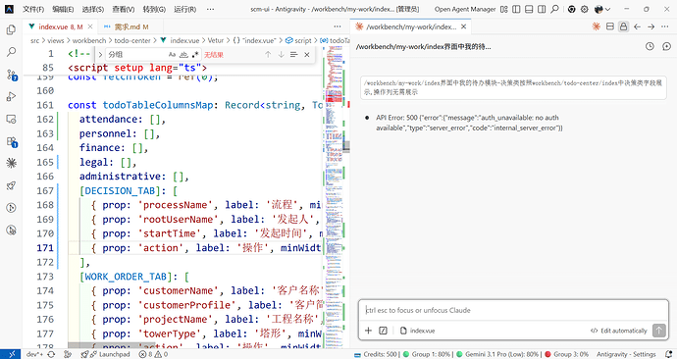Click the Claude prompt input field
This screenshot has width=677, height=359.
pyautogui.click(x=513, y=310)
